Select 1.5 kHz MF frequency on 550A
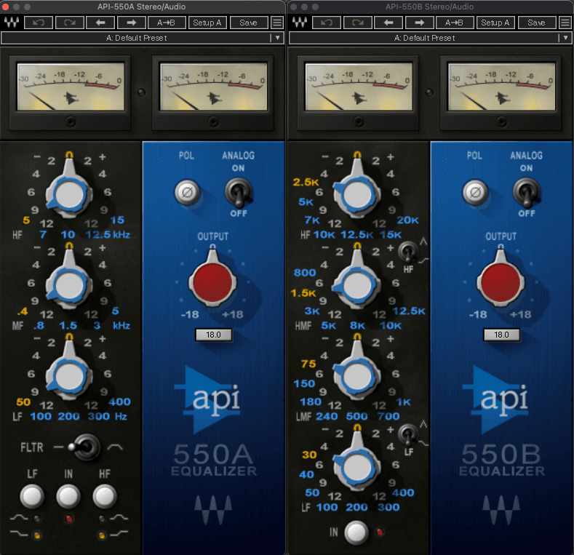 [68, 325]
